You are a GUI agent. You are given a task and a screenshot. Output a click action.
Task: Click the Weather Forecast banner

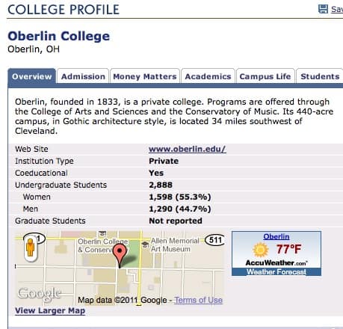pos(276,271)
